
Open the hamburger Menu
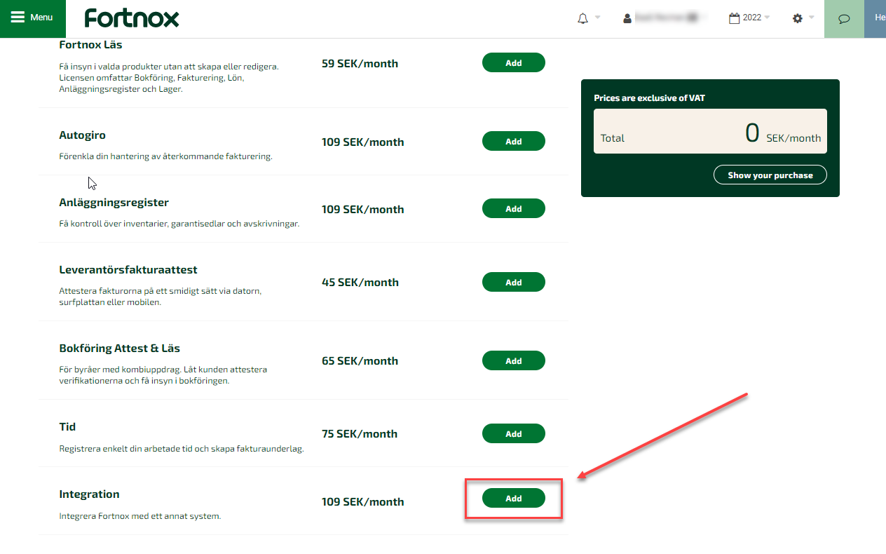pos(32,18)
